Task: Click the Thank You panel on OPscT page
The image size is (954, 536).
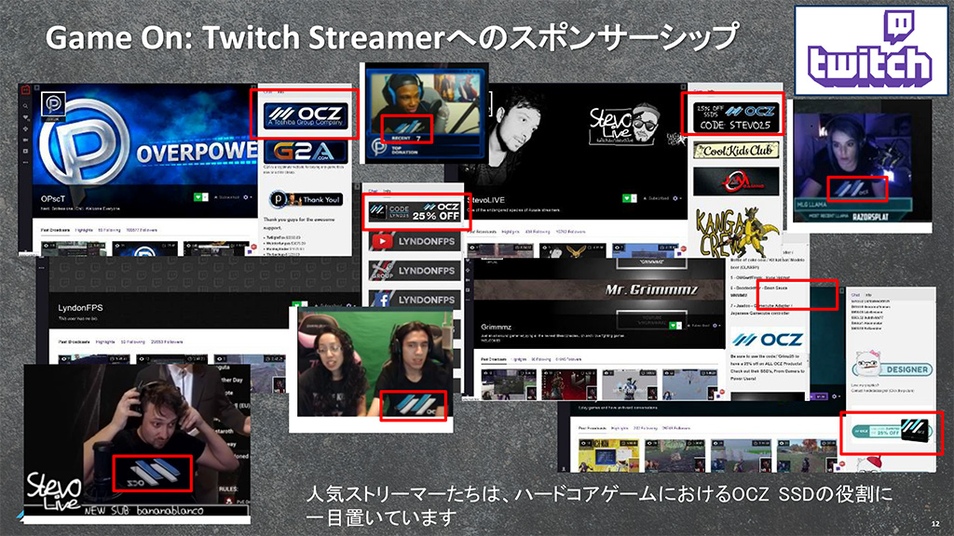Action: click(x=307, y=199)
